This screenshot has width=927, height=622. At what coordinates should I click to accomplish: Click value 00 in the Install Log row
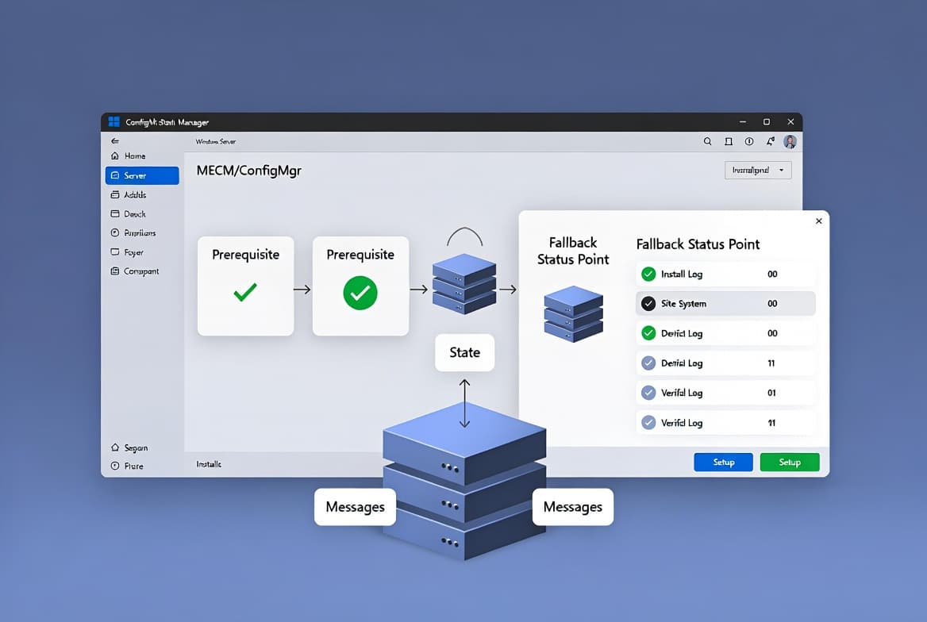tap(772, 275)
